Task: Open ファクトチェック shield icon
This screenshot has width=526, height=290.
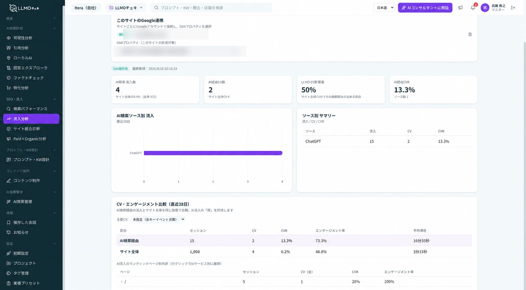Action: pyautogui.click(x=9, y=78)
